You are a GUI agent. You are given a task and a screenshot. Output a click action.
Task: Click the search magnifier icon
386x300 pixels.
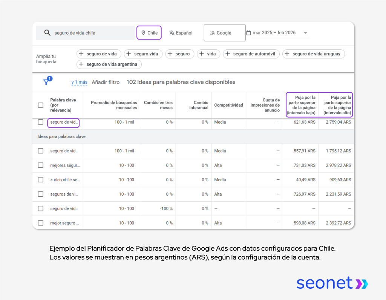click(47, 33)
